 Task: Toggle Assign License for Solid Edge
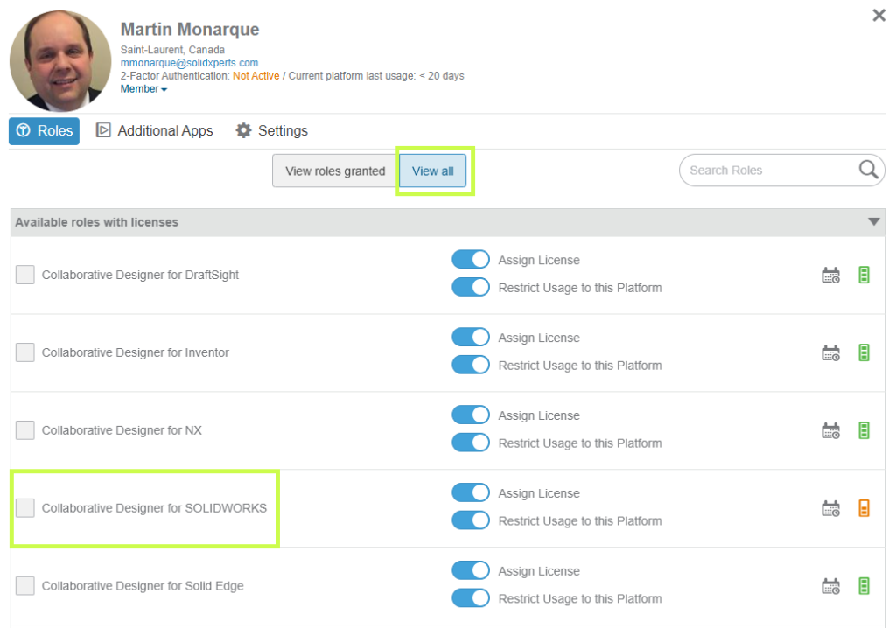coord(471,570)
